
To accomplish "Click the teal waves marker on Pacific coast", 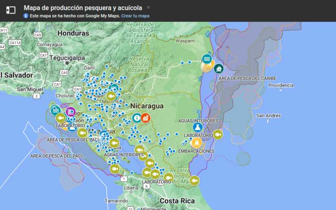I will 55,109.
